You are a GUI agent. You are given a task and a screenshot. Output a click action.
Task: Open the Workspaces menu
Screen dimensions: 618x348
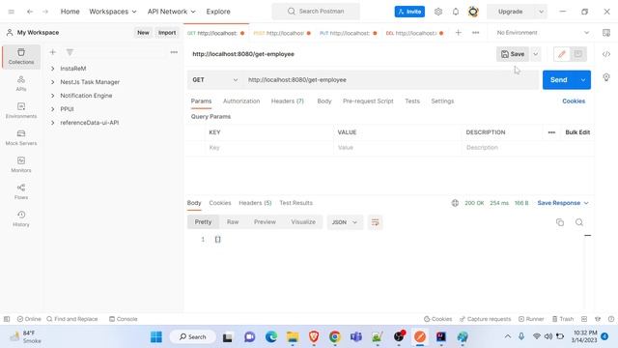[113, 12]
